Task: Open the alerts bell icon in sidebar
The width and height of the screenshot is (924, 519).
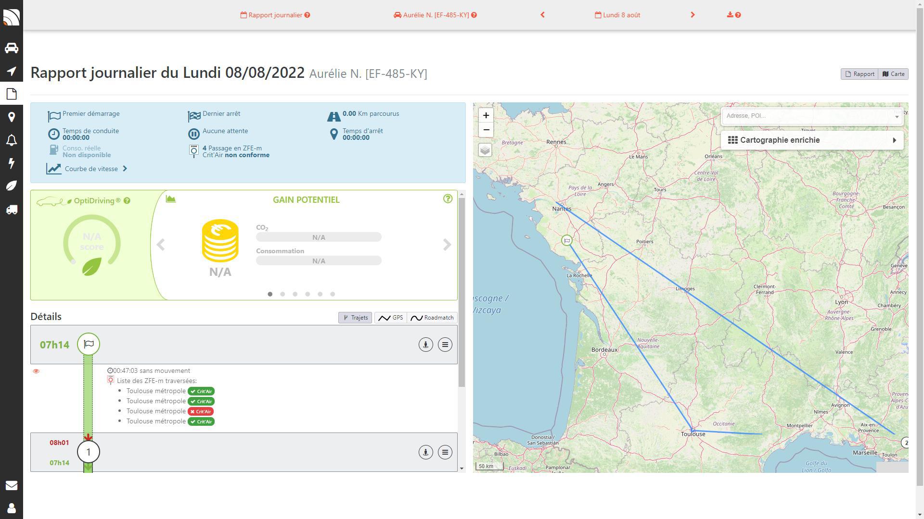Action: coord(12,140)
